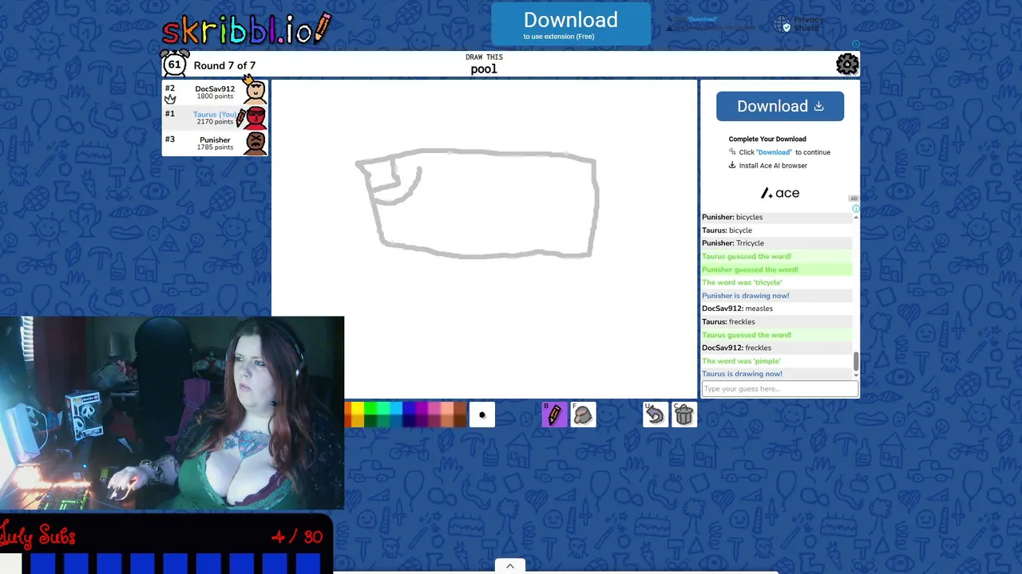
Task: Open the brush size selector
Action: pyautogui.click(x=482, y=415)
